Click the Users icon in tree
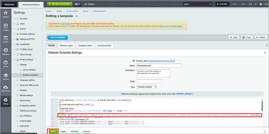The width and height of the screenshot is (269, 134). pyautogui.click(x=18, y=24)
